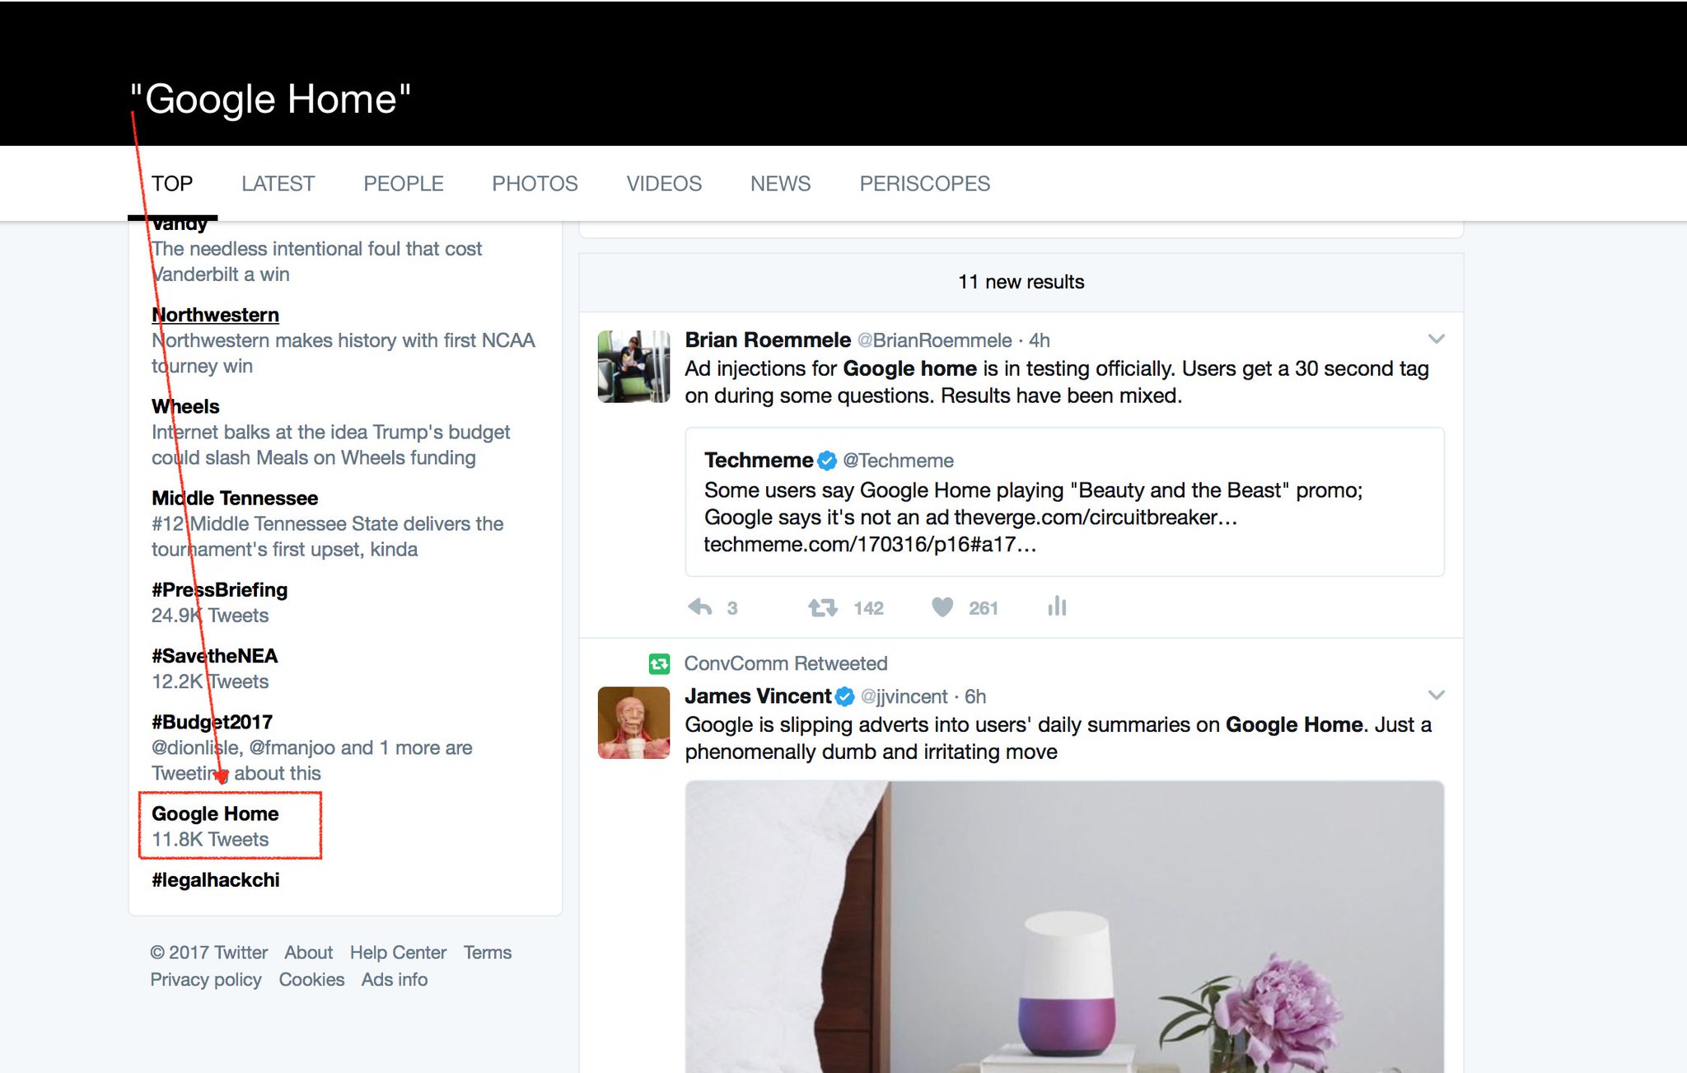
Task: Click Middle Tennessee State upset description
Action: (x=327, y=536)
